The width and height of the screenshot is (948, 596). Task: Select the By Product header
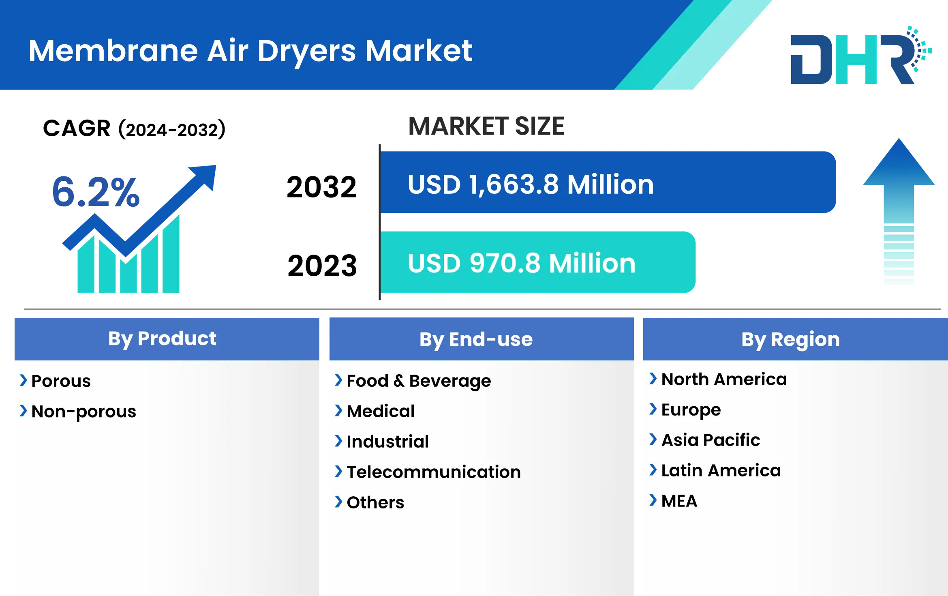click(x=167, y=339)
